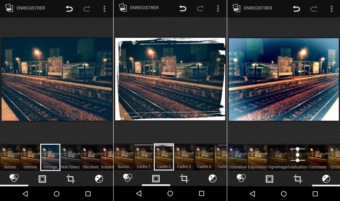Screen dimensions: 340x201
Task: Switch to frames tab in the left screen
Action: [42, 179]
